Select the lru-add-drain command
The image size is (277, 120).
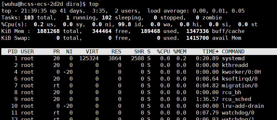[243, 106]
